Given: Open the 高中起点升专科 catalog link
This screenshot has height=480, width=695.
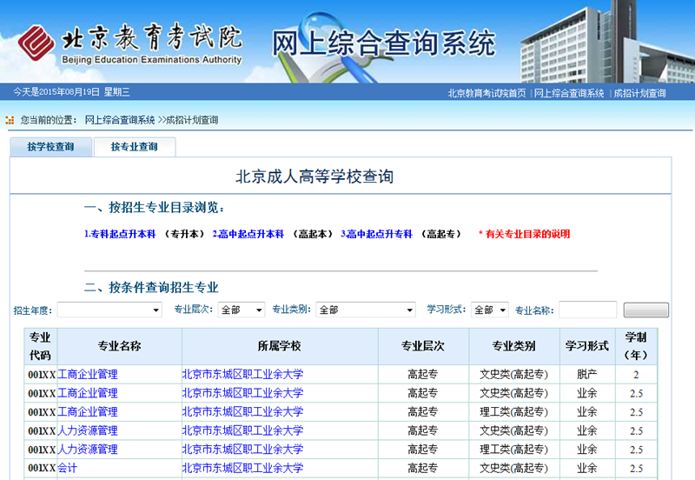Looking at the screenshot, I should [377, 234].
